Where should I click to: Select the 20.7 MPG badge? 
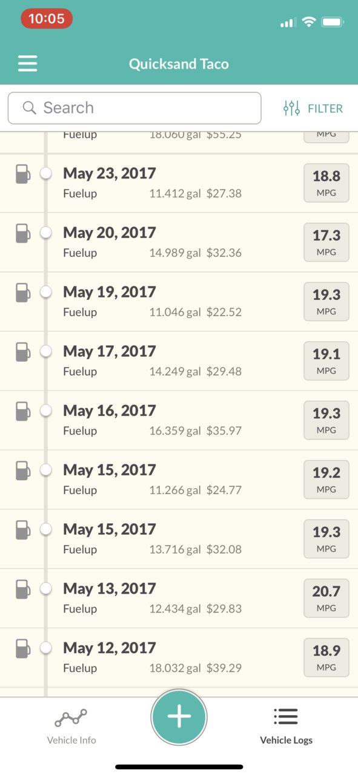[327, 597]
